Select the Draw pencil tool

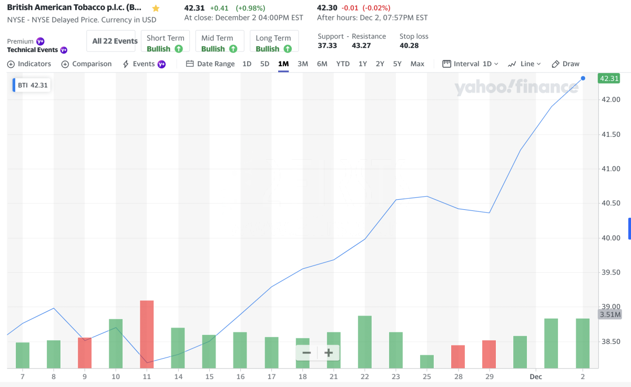pos(565,64)
